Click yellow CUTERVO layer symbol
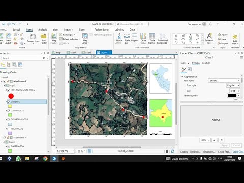244x183 pixels. point(10,106)
